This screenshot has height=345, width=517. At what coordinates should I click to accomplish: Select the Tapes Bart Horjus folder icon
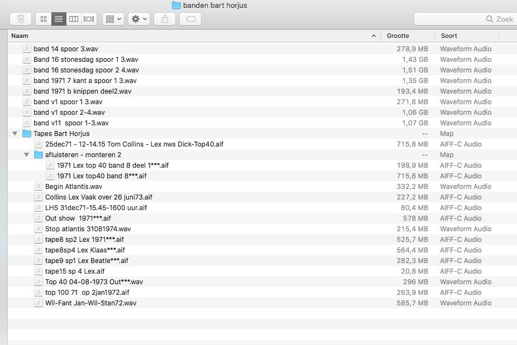click(27, 134)
